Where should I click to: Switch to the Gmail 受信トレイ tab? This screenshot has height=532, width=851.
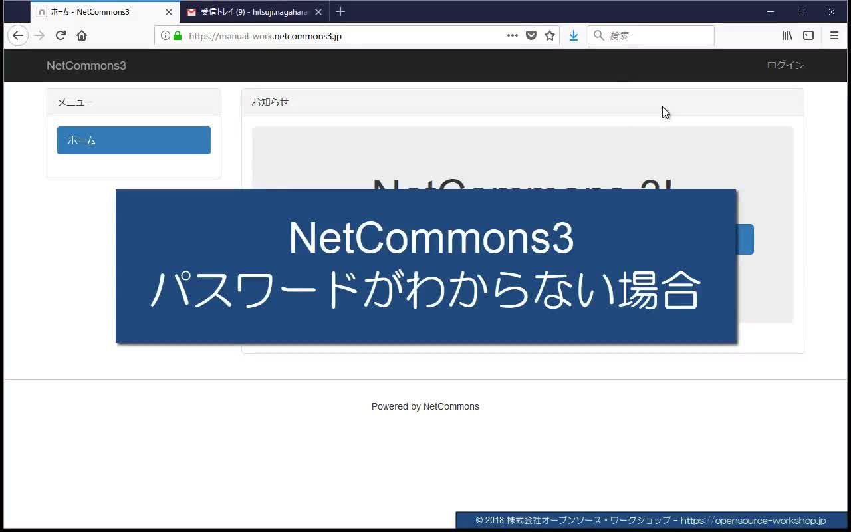tap(255, 12)
